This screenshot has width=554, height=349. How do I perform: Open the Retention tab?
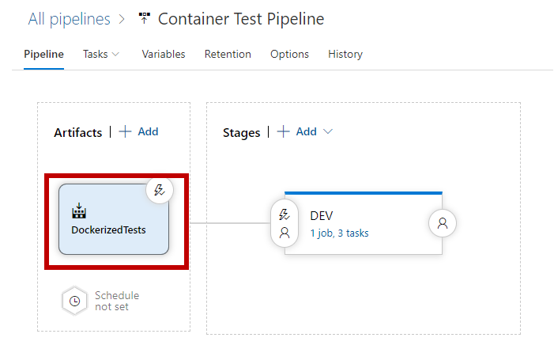pos(228,54)
